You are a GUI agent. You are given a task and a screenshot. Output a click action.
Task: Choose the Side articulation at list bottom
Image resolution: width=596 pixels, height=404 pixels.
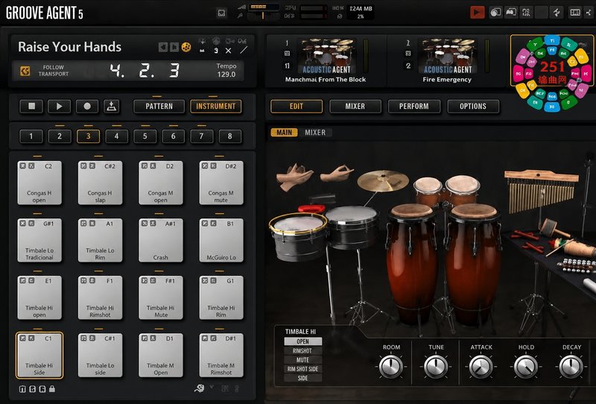tap(303, 378)
